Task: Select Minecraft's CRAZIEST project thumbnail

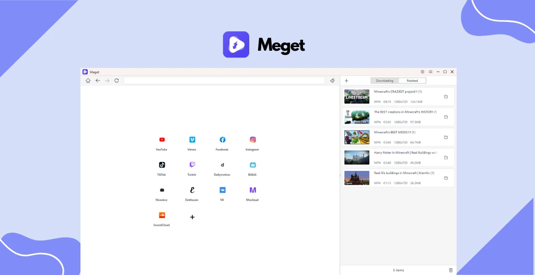Action: pos(356,97)
